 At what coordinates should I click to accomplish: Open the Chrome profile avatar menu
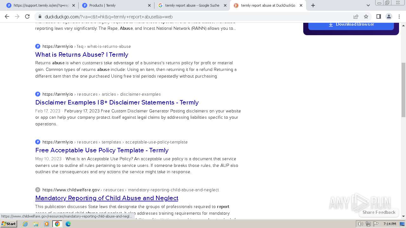(x=389, y=16)
